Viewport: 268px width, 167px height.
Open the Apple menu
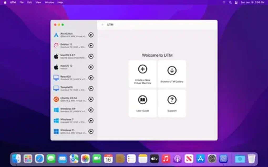pos(5,2)
